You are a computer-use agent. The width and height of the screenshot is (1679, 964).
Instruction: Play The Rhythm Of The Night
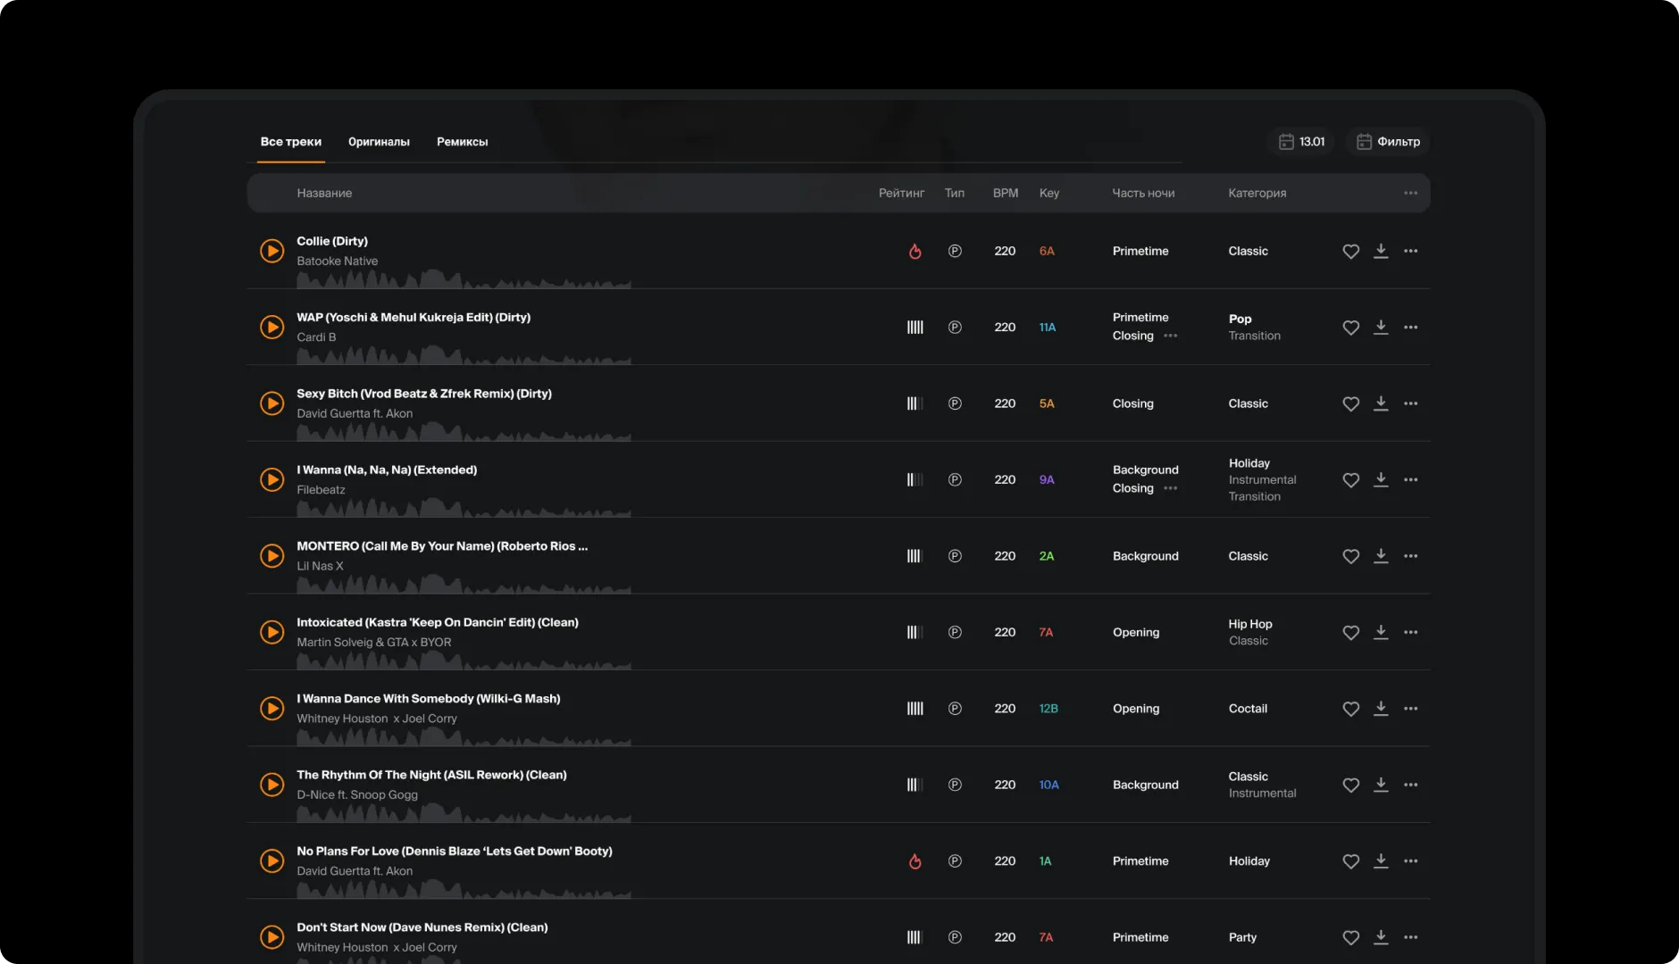click(271, 785)
